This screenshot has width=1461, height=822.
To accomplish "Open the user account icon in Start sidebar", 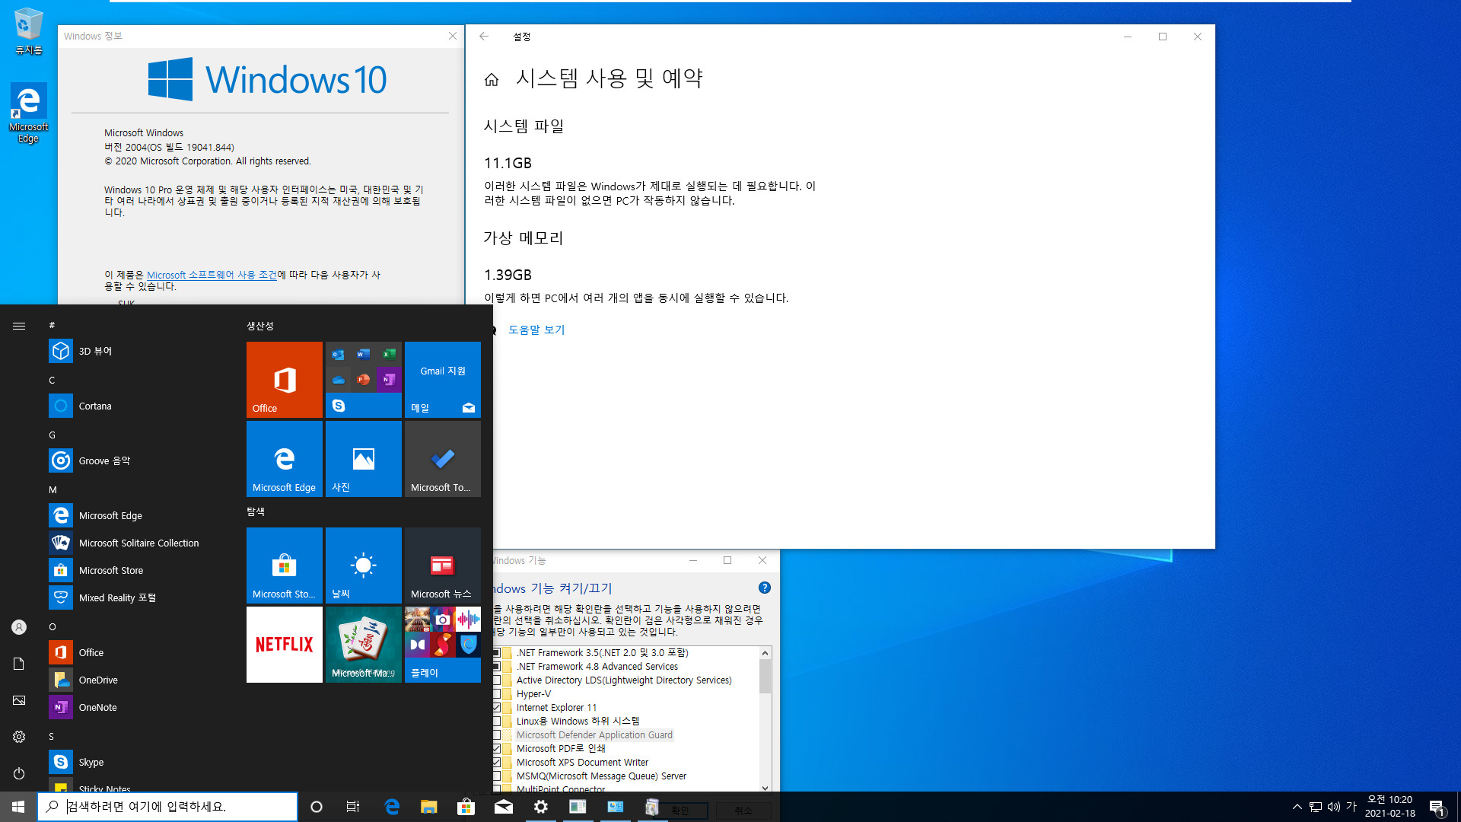I will pyautogui.click(x=19, y=627).
